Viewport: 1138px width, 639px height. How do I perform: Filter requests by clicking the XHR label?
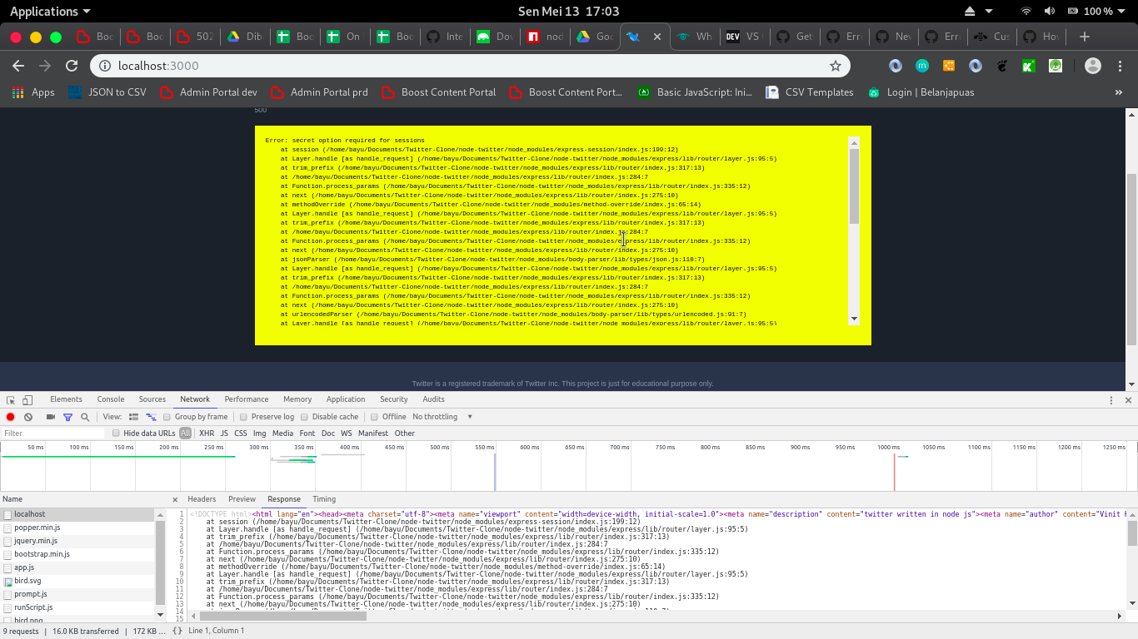coord(206,433)
